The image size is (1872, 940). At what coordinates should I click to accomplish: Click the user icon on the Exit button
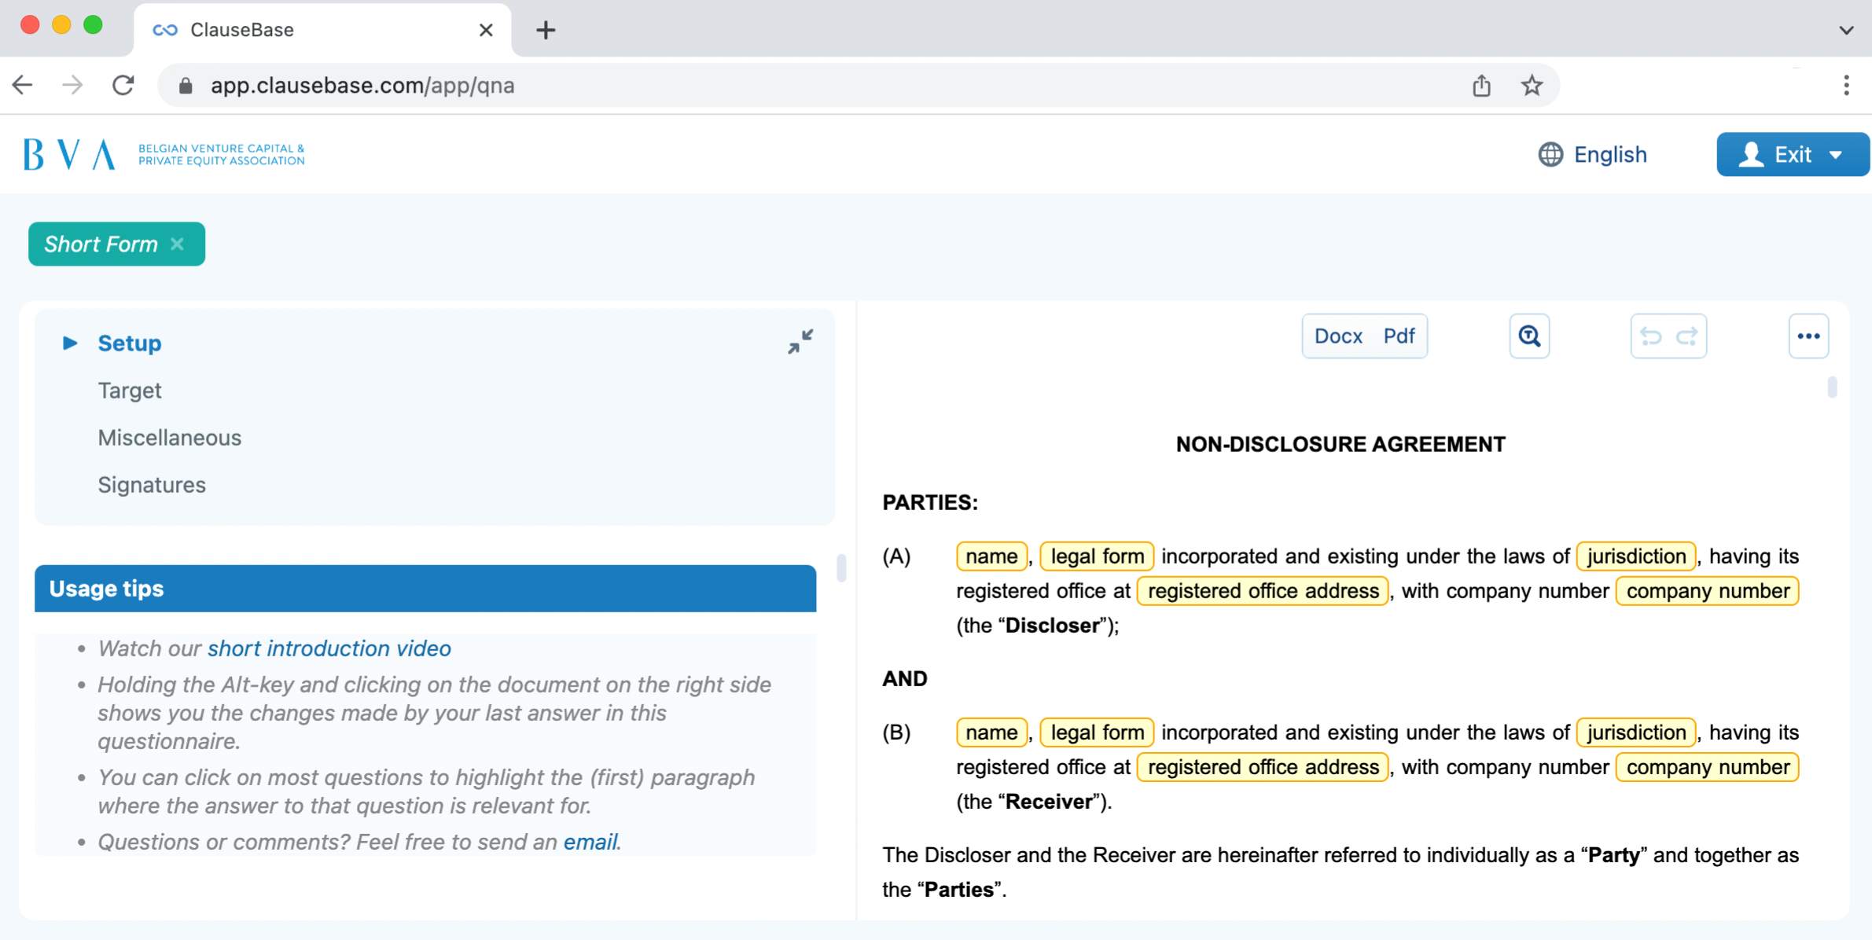tap(1750, 154)
